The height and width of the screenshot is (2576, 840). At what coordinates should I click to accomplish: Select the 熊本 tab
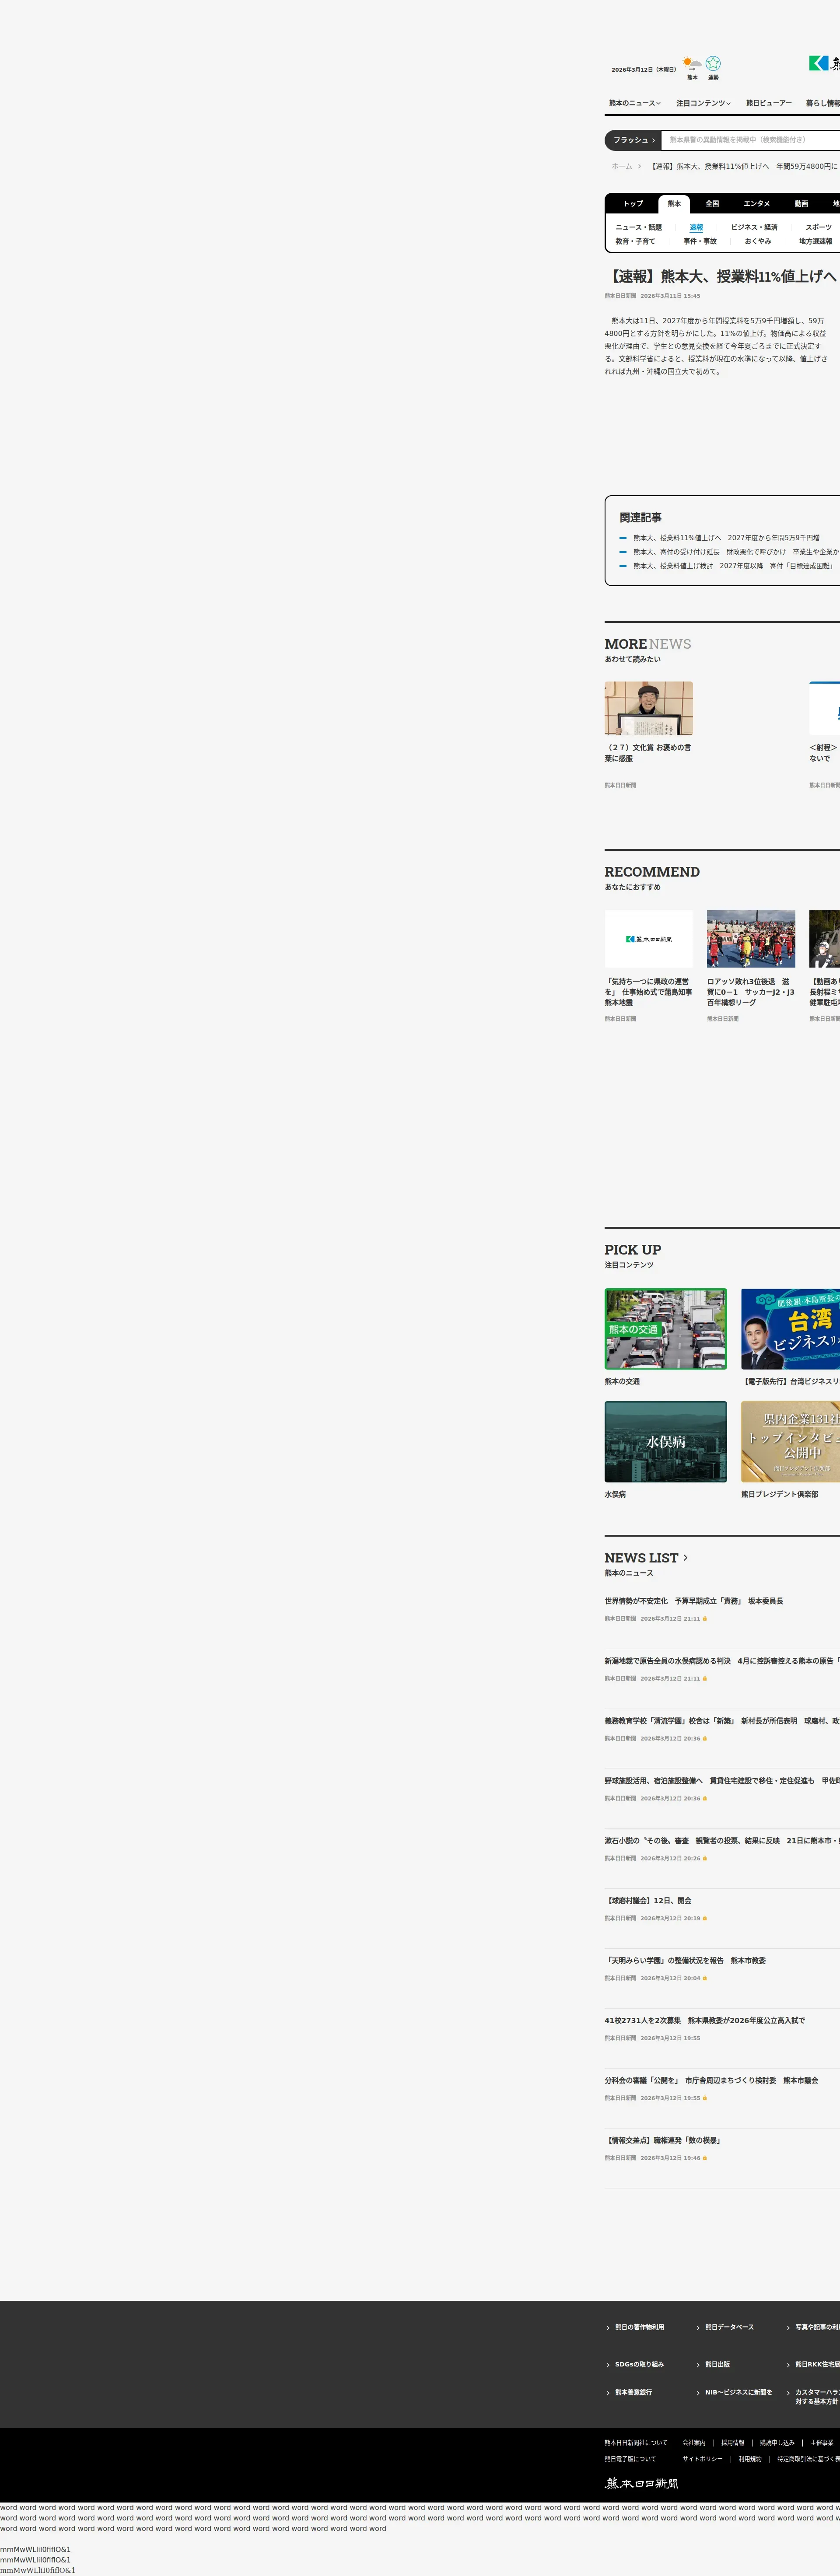[x=674, y=204]
